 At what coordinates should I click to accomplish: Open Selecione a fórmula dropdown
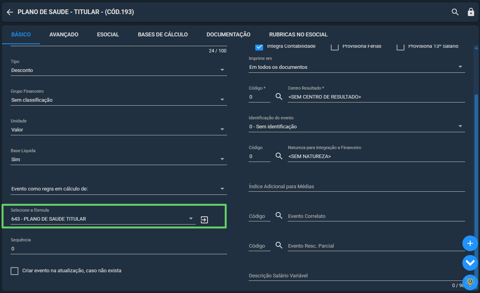[103, 219]
